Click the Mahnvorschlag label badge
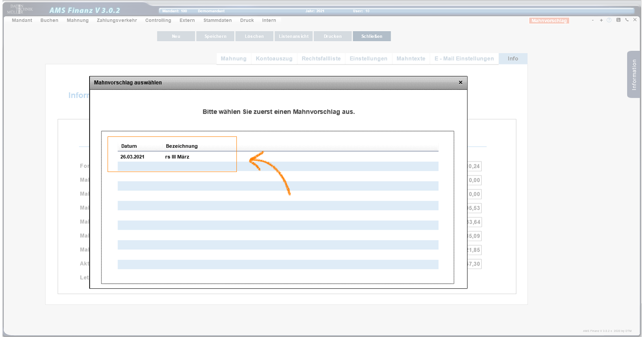 pos(549,21)
